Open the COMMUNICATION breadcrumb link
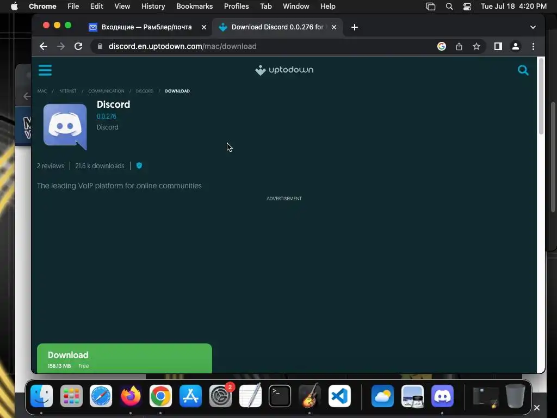 (106, 91)
